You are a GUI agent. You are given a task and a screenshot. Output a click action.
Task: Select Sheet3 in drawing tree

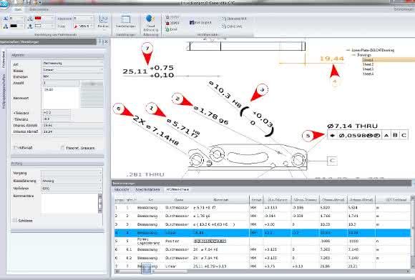pos(368,69)
